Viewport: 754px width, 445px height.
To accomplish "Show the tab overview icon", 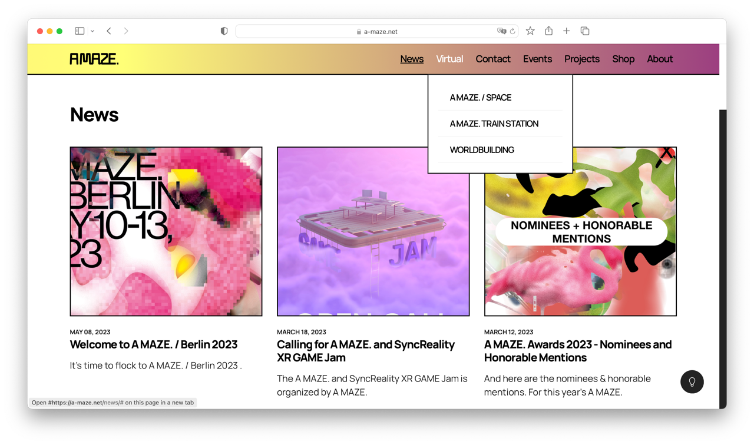I will pyautogui.click(x=585, y=31).
